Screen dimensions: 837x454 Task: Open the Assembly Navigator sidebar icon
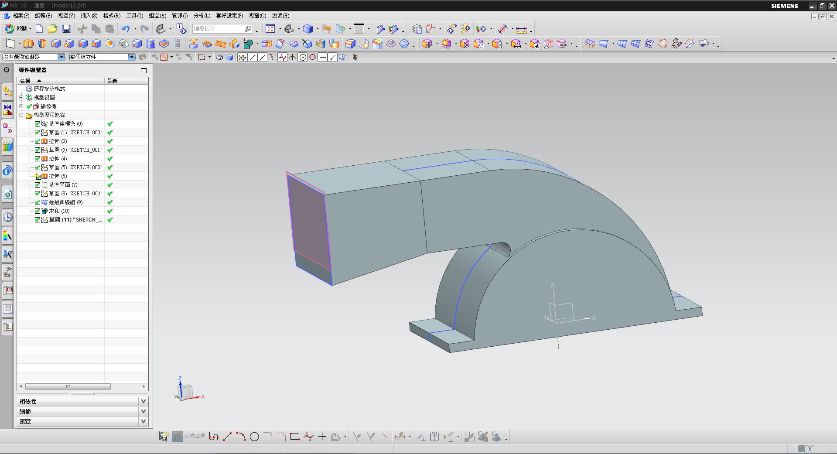coord(7,92)
